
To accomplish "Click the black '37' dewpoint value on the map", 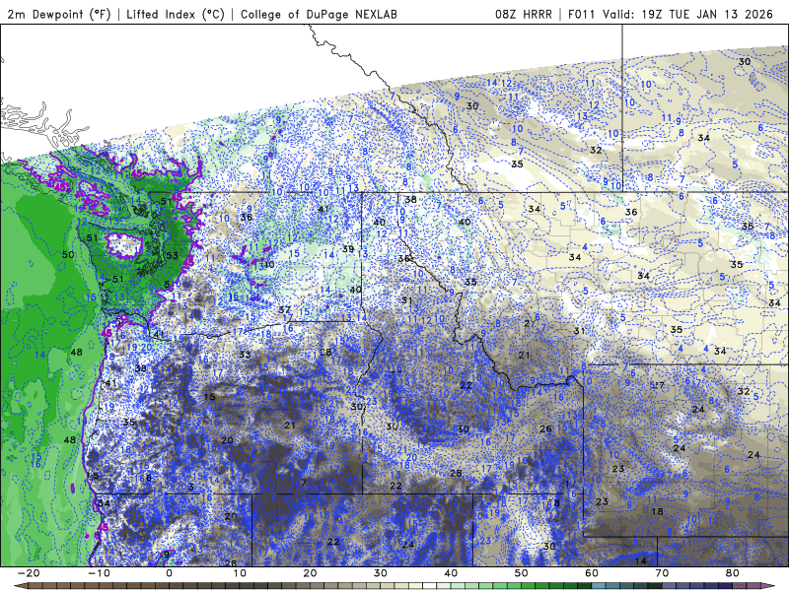I will (285, 310).
